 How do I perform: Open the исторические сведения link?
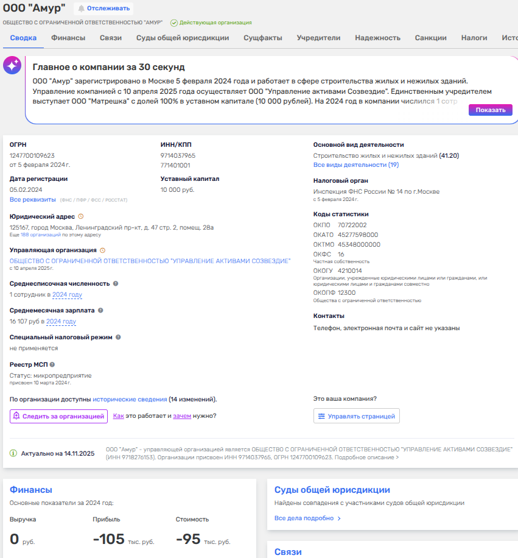130,400
